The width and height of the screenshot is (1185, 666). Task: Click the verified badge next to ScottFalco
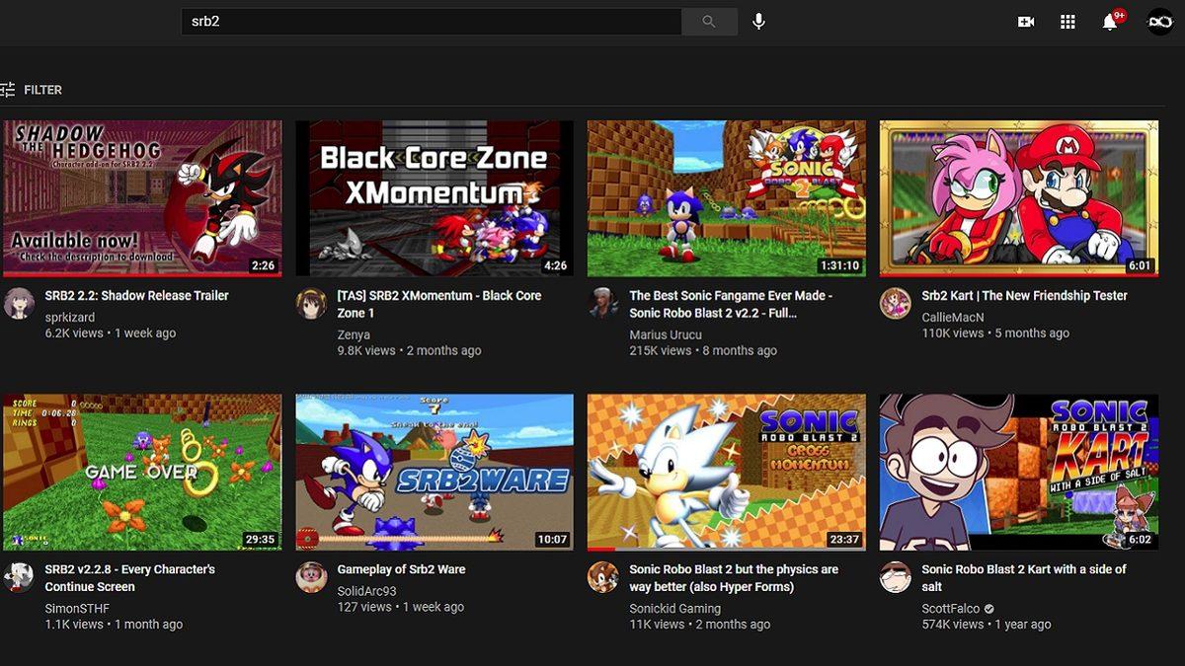coord(991,609)
